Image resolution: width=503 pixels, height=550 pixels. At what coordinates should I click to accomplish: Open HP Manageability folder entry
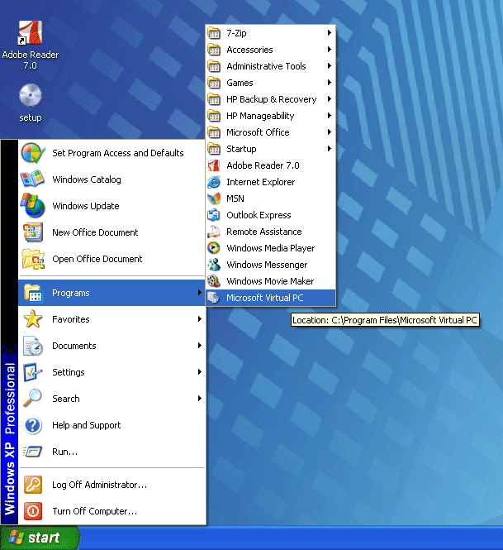click(x=270, y=116)
